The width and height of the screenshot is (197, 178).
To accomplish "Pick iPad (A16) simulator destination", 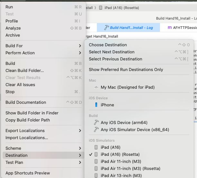I will [139, 147].
